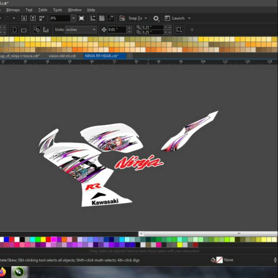
Task: Click the Import icon in the toolbar
Action: [24, 18]
